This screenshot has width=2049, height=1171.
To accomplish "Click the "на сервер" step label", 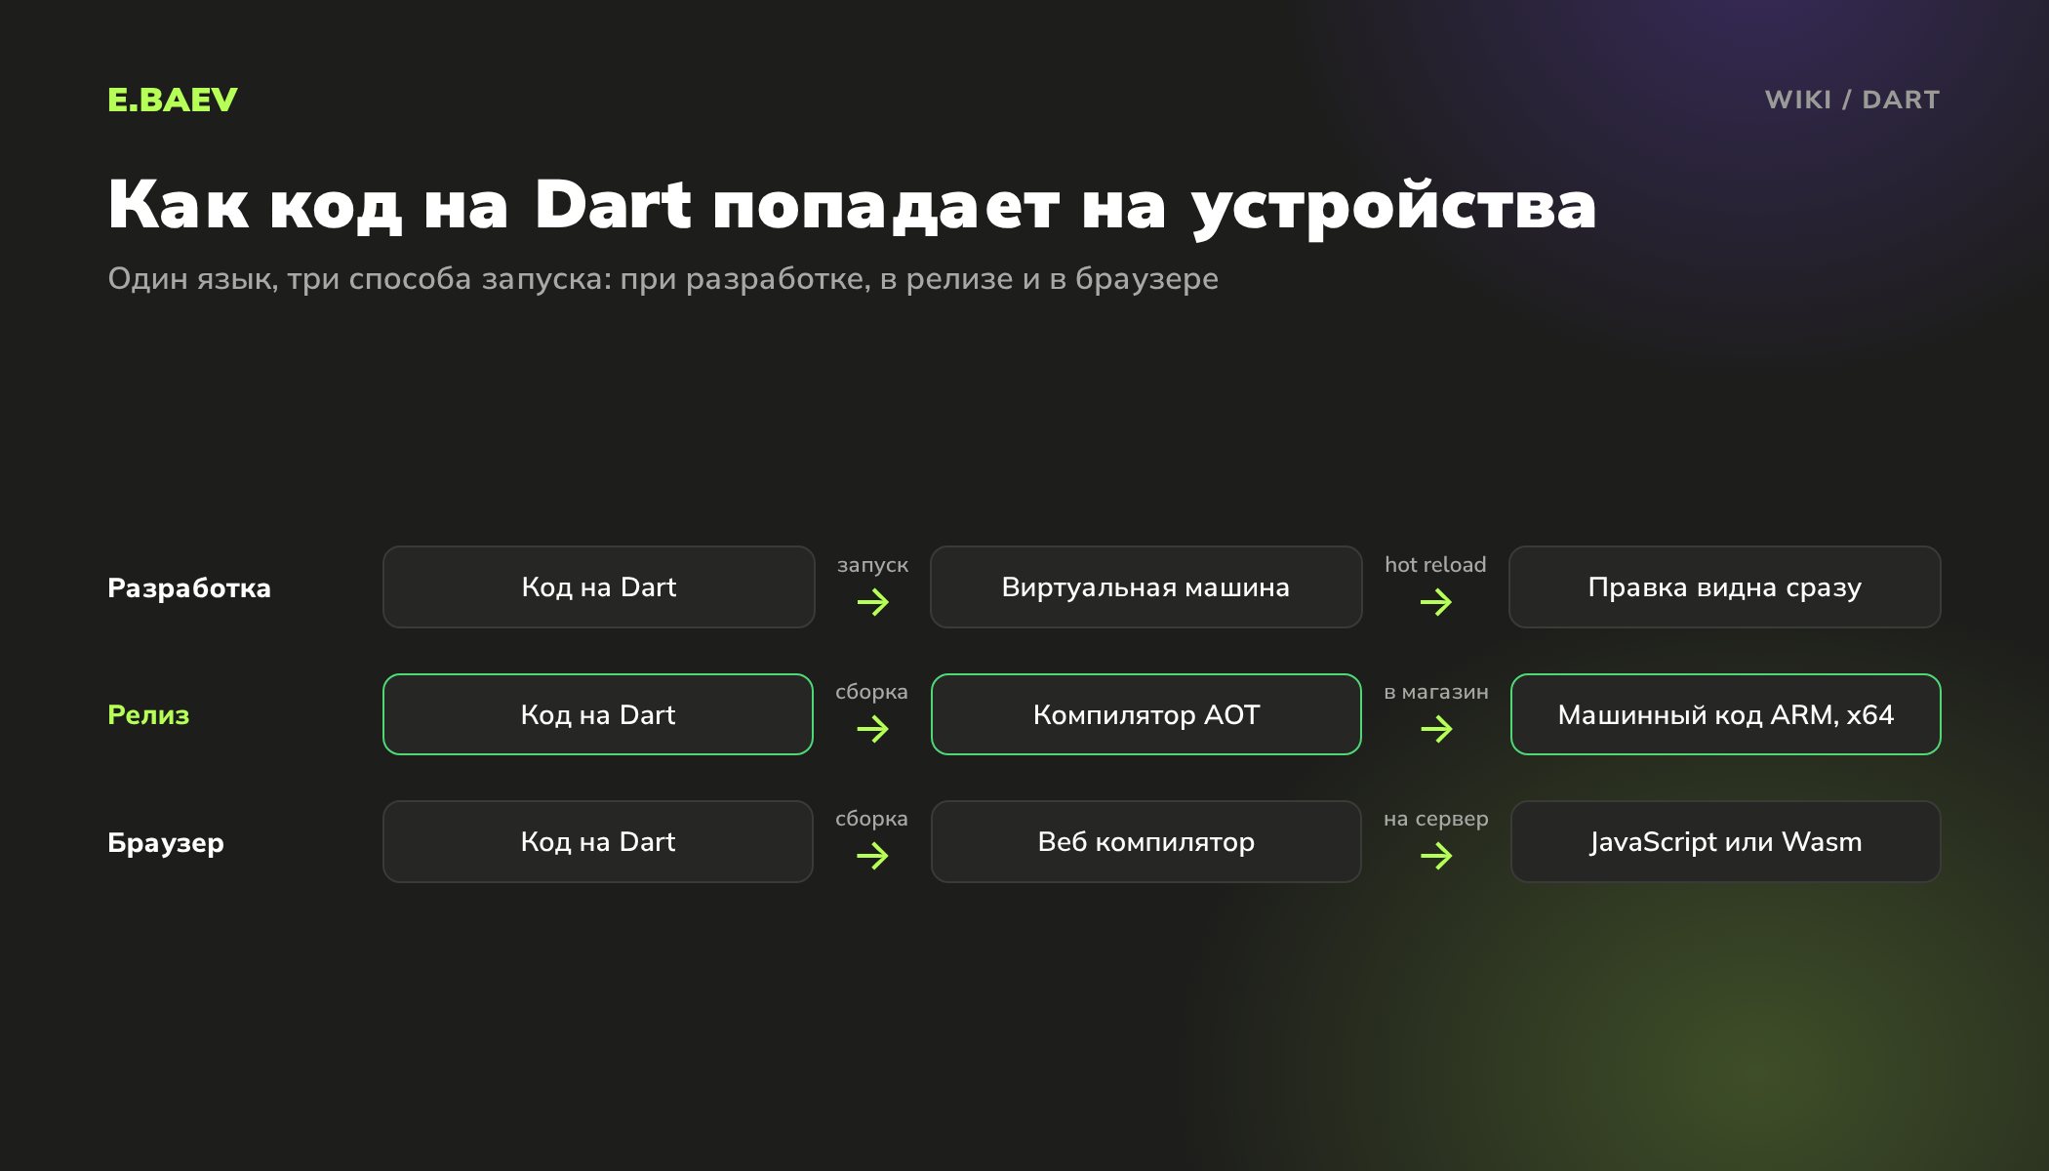I will (1436, 819).
